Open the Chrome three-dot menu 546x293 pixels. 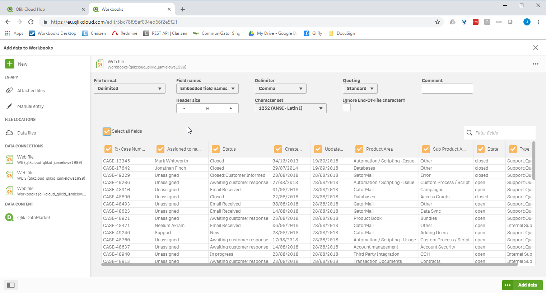(538, 22)
